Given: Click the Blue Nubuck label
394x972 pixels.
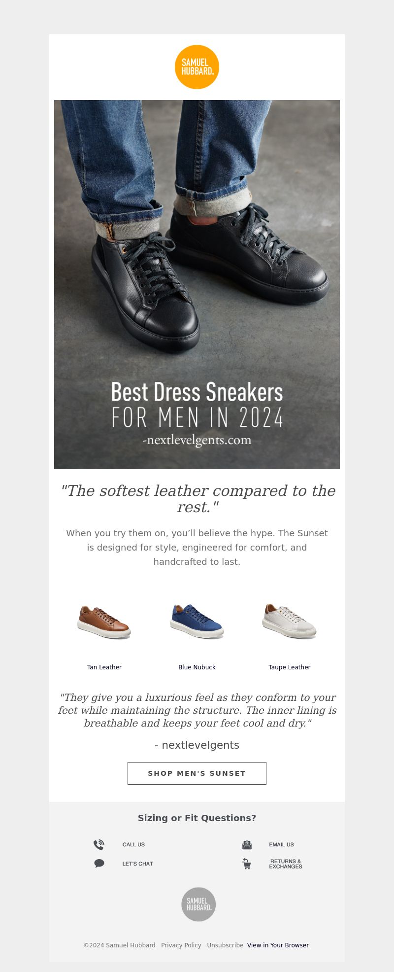Looking at the screenshot, I should [197, 667].
